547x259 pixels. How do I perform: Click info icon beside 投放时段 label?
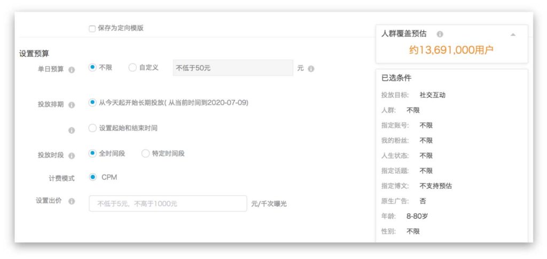[x=72, y=156]
